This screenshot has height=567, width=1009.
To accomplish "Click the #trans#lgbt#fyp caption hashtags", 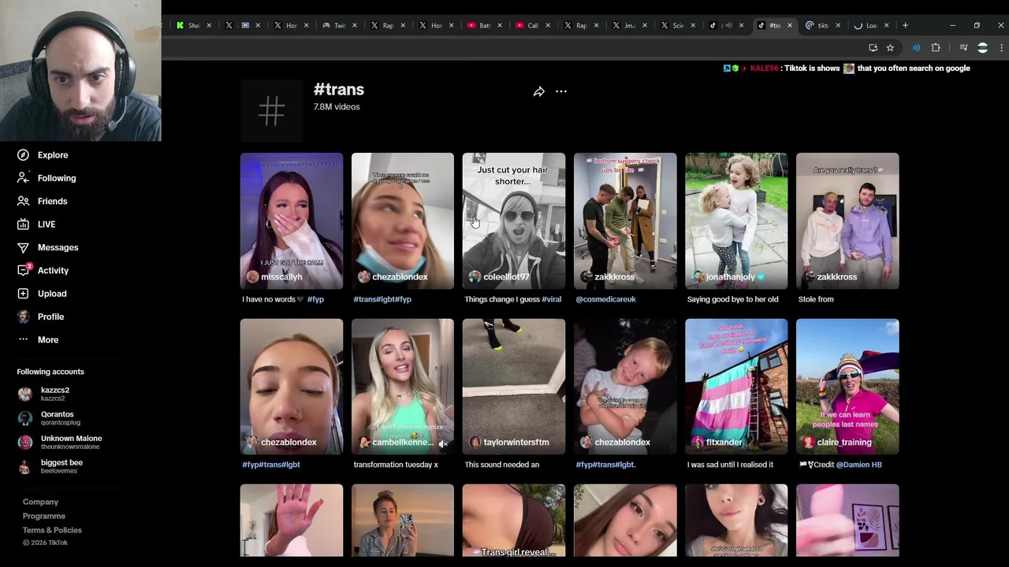I will (x=382, y=299).
